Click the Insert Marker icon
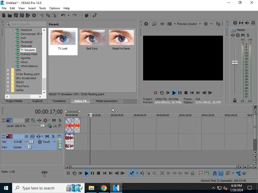 pos(201,173)
